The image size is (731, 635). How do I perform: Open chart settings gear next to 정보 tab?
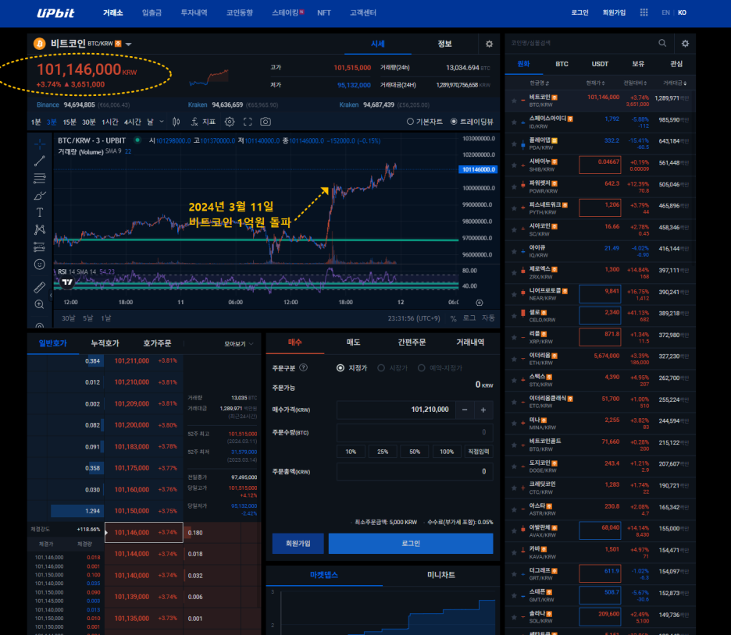[x=489, y=44]
